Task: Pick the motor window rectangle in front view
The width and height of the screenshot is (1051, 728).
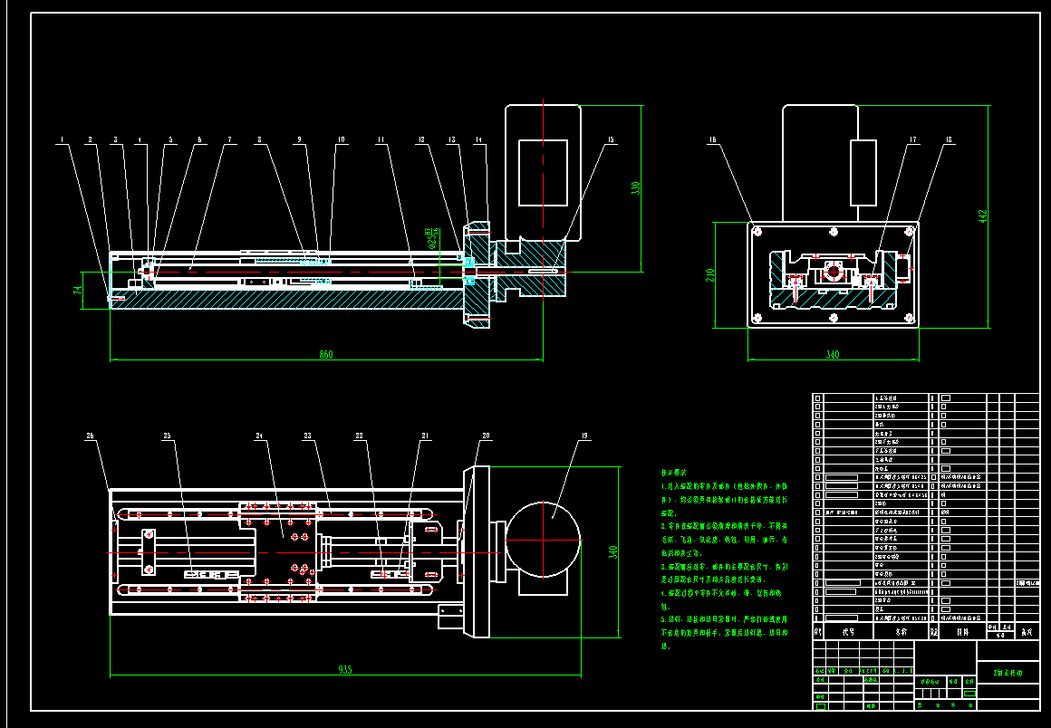Action: coord(543,172)
